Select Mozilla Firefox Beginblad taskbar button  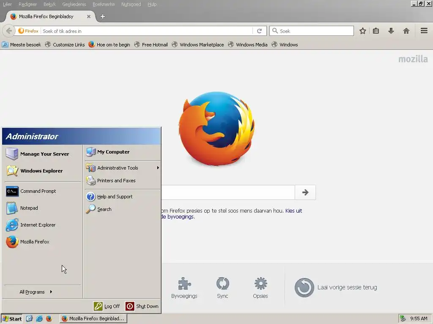point(93,319)
